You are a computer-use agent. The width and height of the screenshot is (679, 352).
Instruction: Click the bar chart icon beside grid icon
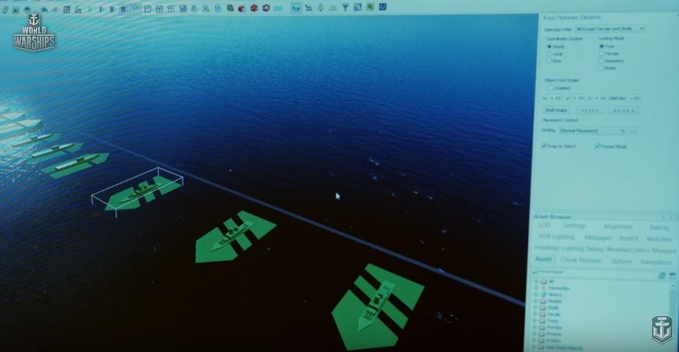tap(78, 9)
